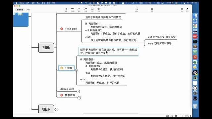
Task: Select the 猜拳游戏 topic
Action: point(70,95)
